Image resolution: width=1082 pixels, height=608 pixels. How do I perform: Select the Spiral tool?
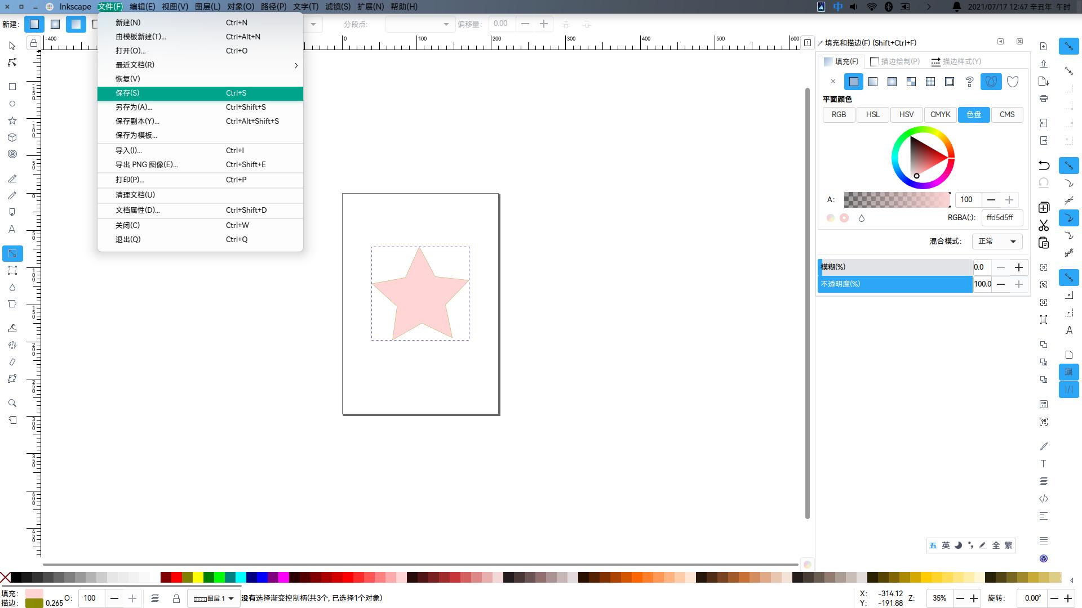point(12,154)
